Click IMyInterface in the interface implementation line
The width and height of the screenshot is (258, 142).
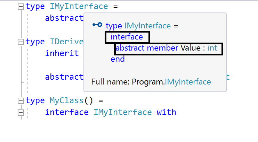click(123, 112)
